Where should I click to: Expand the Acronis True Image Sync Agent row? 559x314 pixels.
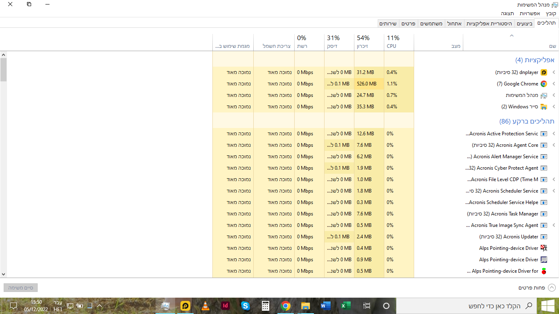[554, 225]
